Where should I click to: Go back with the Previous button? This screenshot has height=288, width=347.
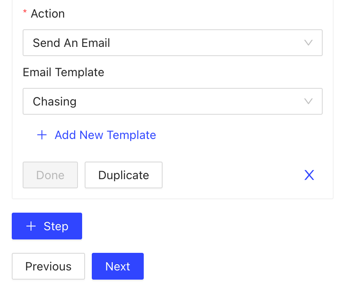[48, 266]
